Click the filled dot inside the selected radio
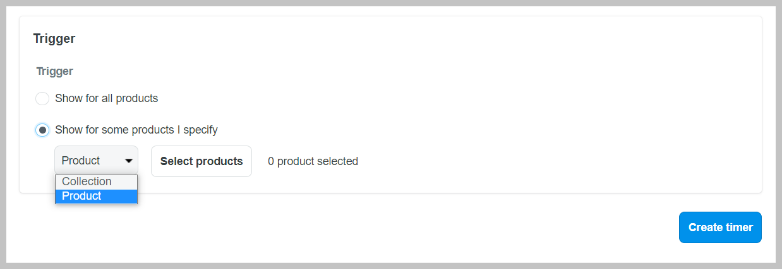782x269 pixels. point(42,130)
